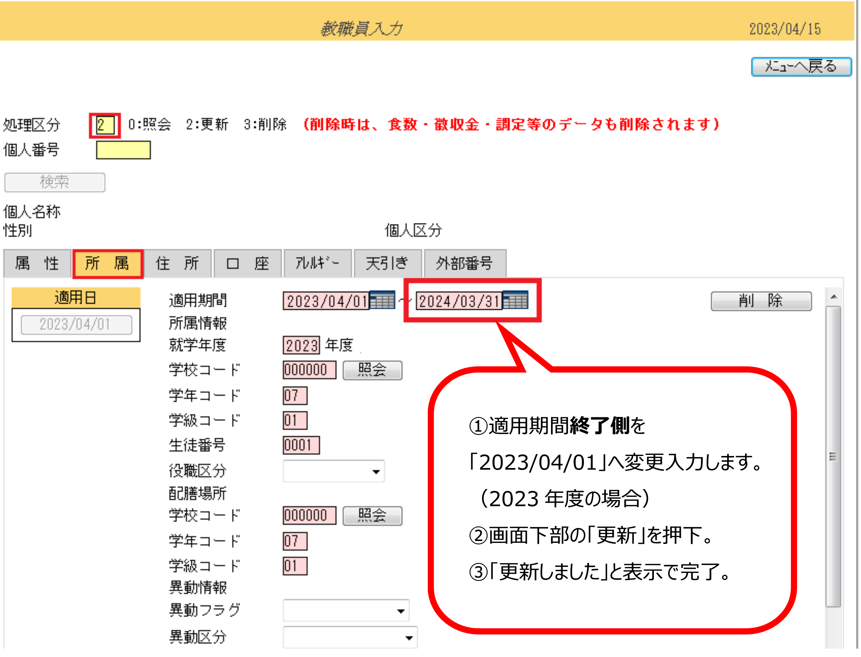The image size is (861, 657).
Task: Open 口座 tab
Action: 248,263
